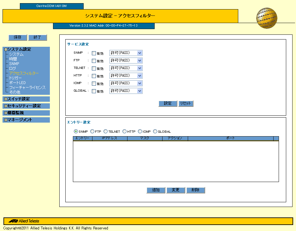The width and height of the screenshot is (296, 231).
Task: Collapse the システム設定 tree section
Action: pyautogui.click(x=6, y=50)
